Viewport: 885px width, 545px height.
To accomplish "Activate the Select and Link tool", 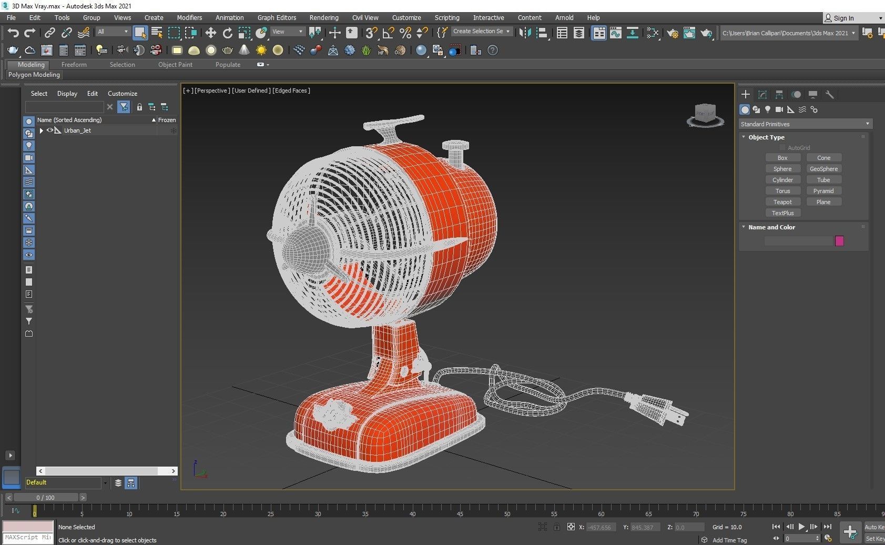I will pos(49,33).
